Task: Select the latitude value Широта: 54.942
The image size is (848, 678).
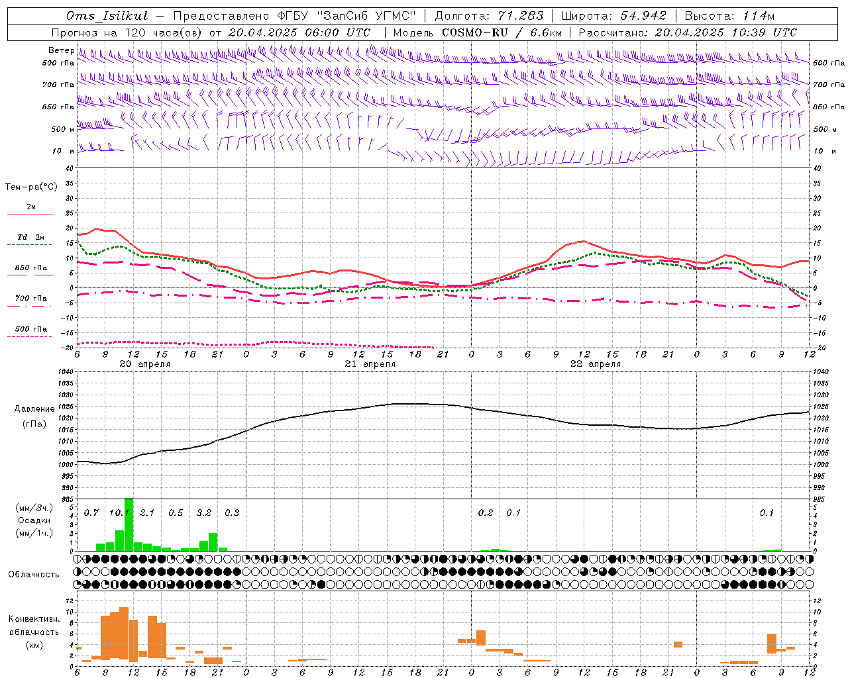Action: (x=613, y=16)
